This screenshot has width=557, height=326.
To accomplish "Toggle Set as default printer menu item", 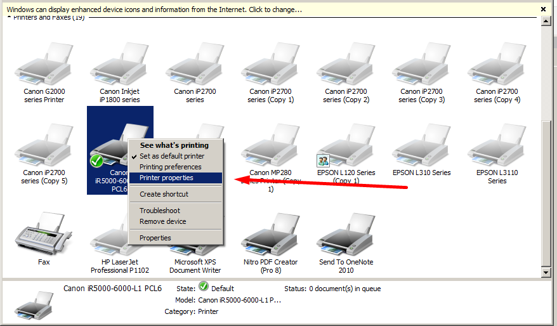I will pos(176,156).
